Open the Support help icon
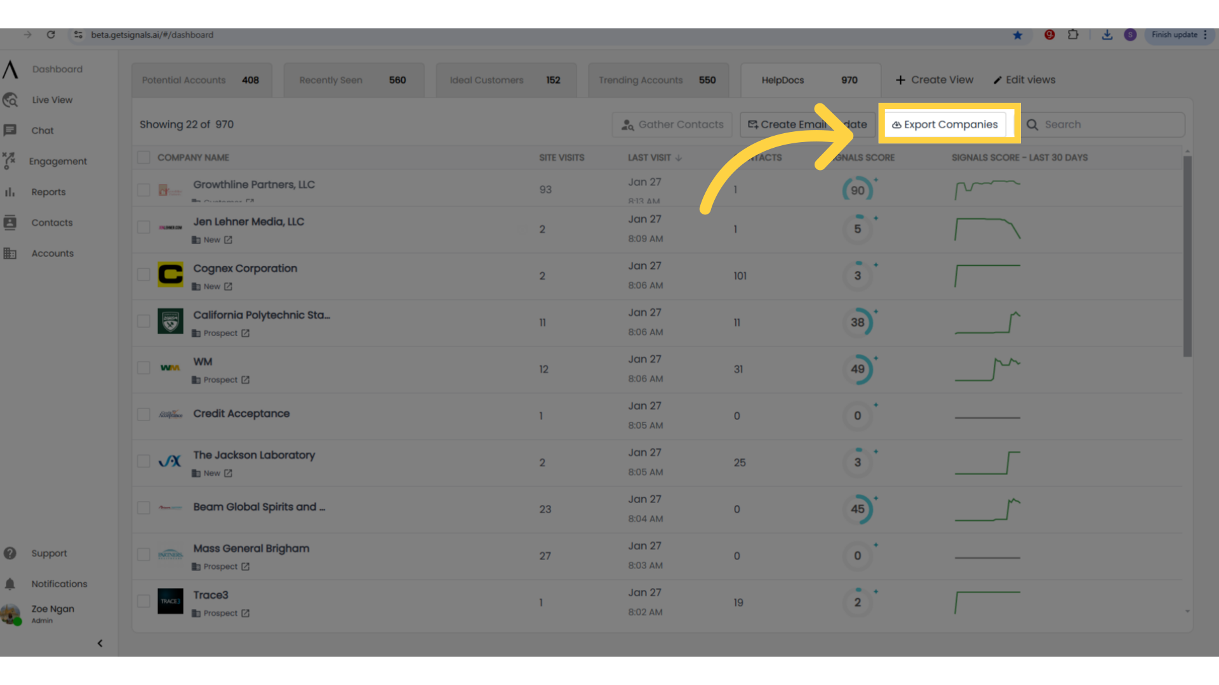Viewport: 1219px width, 685px height. pos(10,553)
